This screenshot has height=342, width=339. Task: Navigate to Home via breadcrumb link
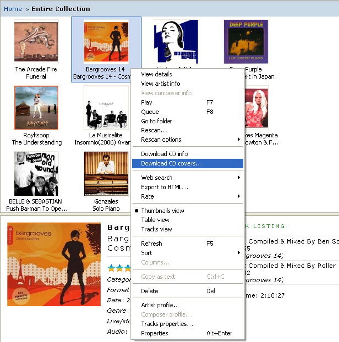tap(13, 9)
